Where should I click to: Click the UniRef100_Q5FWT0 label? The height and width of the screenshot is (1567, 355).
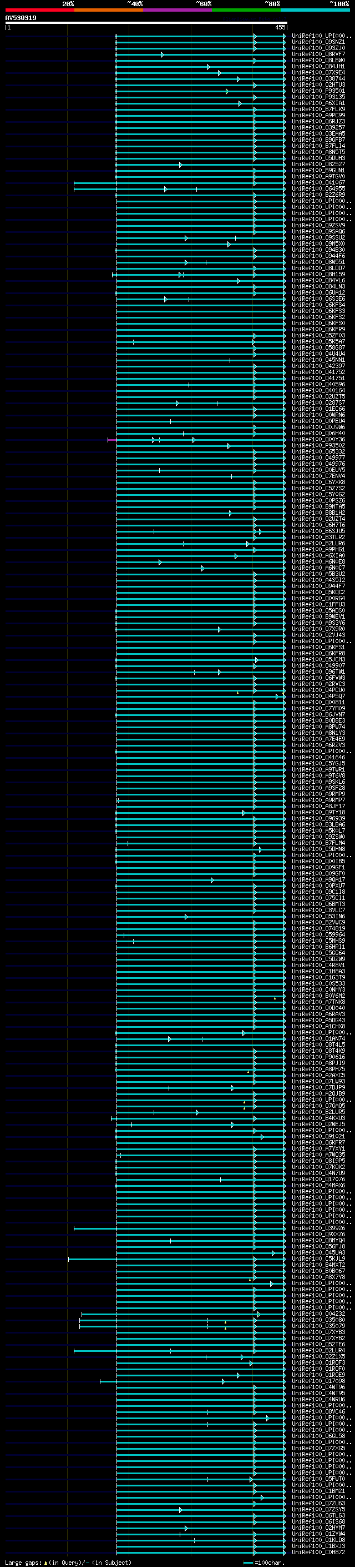[x=318, y=1479]
